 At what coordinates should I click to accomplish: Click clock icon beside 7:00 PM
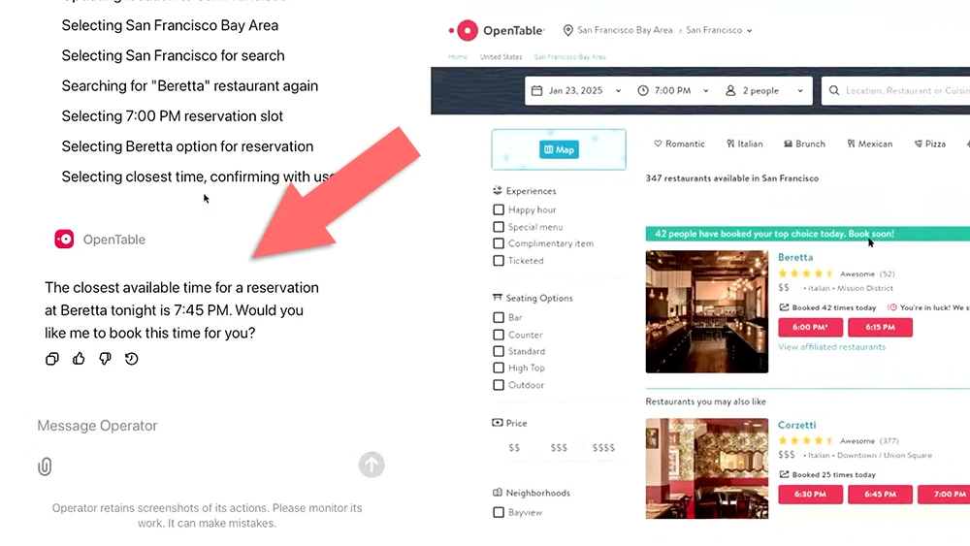pos(643,91)
